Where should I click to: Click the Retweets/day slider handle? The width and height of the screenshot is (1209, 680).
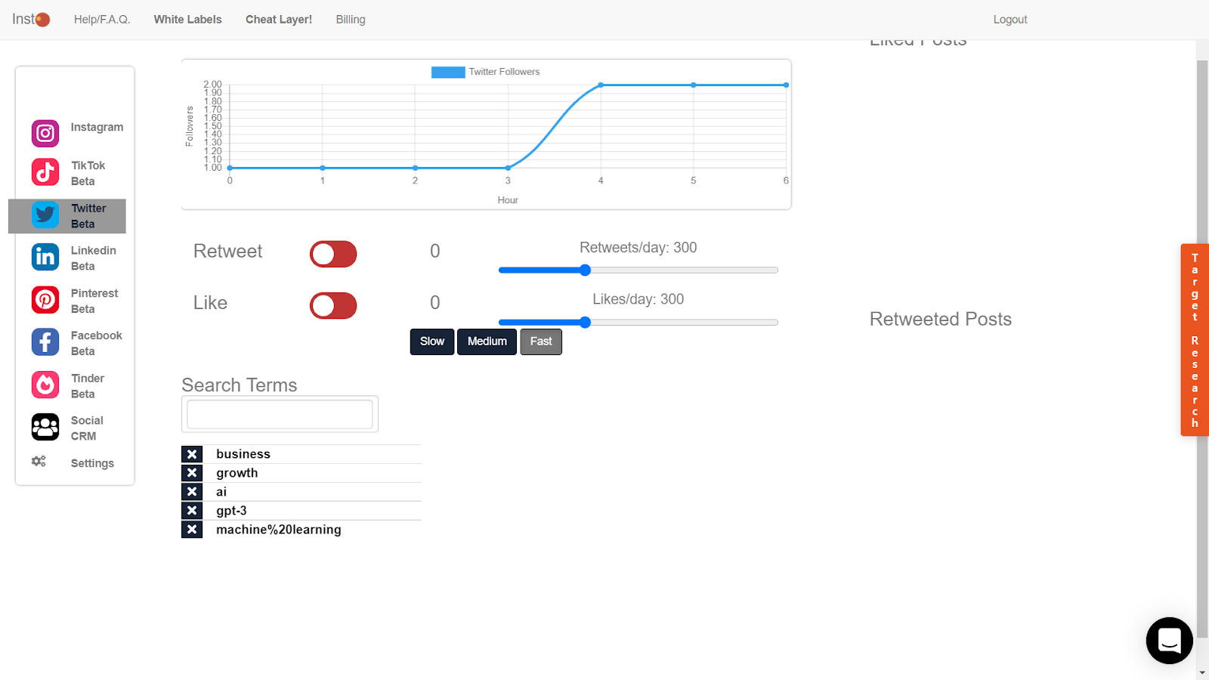(585, 270)
